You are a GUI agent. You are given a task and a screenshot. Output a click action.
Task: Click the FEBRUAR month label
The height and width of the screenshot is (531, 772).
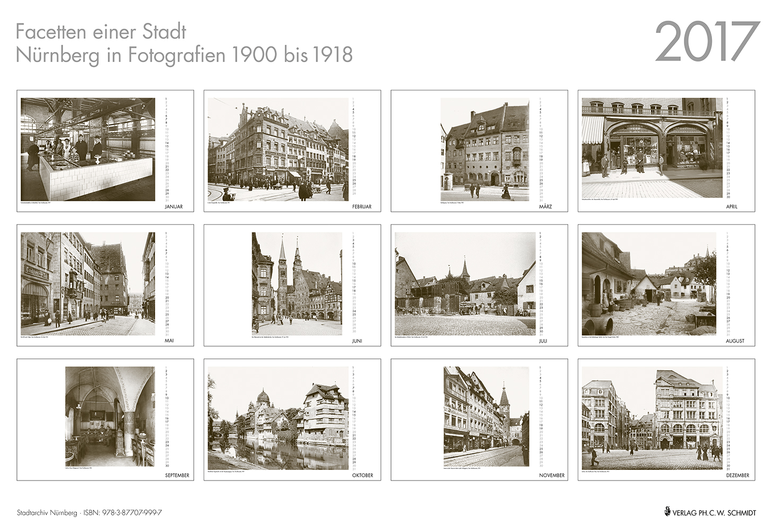point(362,207)
